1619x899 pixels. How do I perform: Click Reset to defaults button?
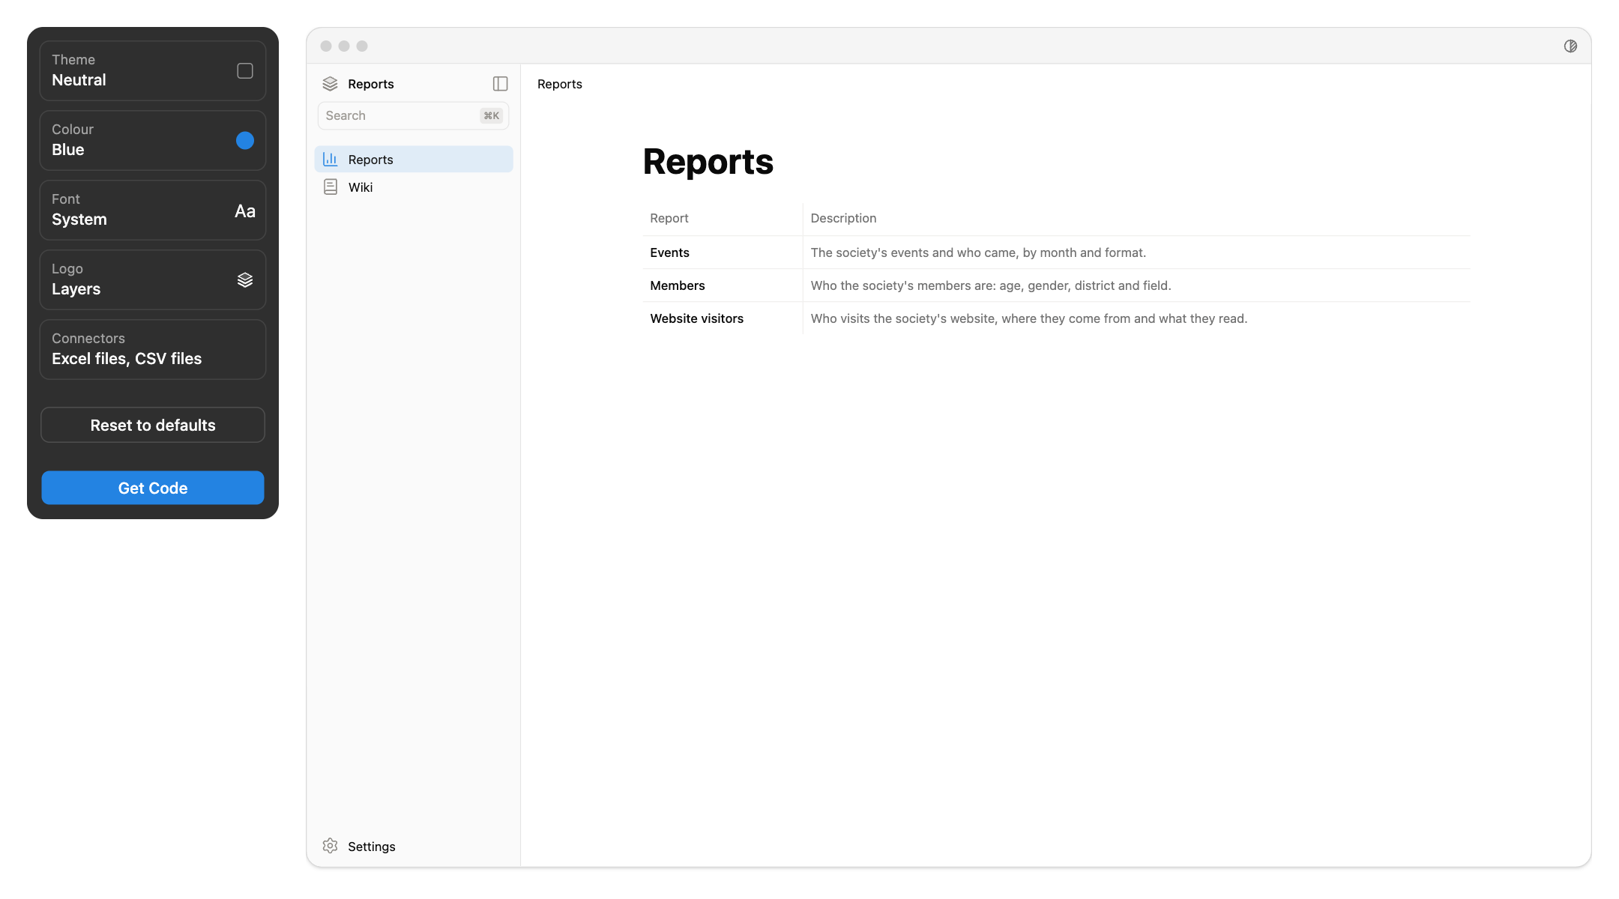pyautogui.click(x=153, y=425)
